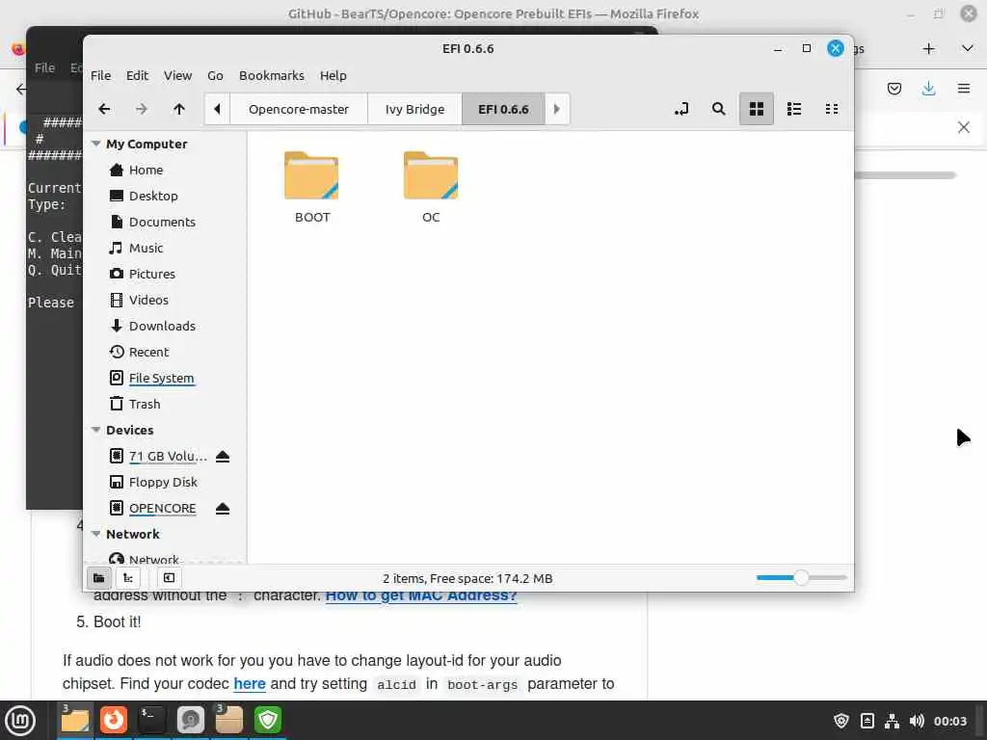Open Documents in sidebar

coord(162,223)
